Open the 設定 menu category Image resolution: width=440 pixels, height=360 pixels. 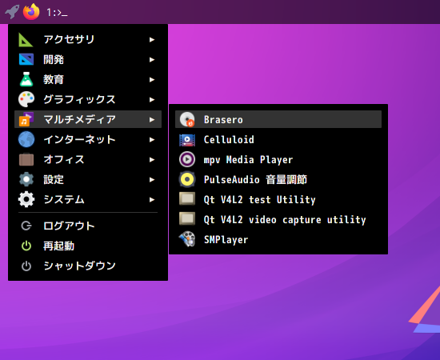[x=88, y=179]
